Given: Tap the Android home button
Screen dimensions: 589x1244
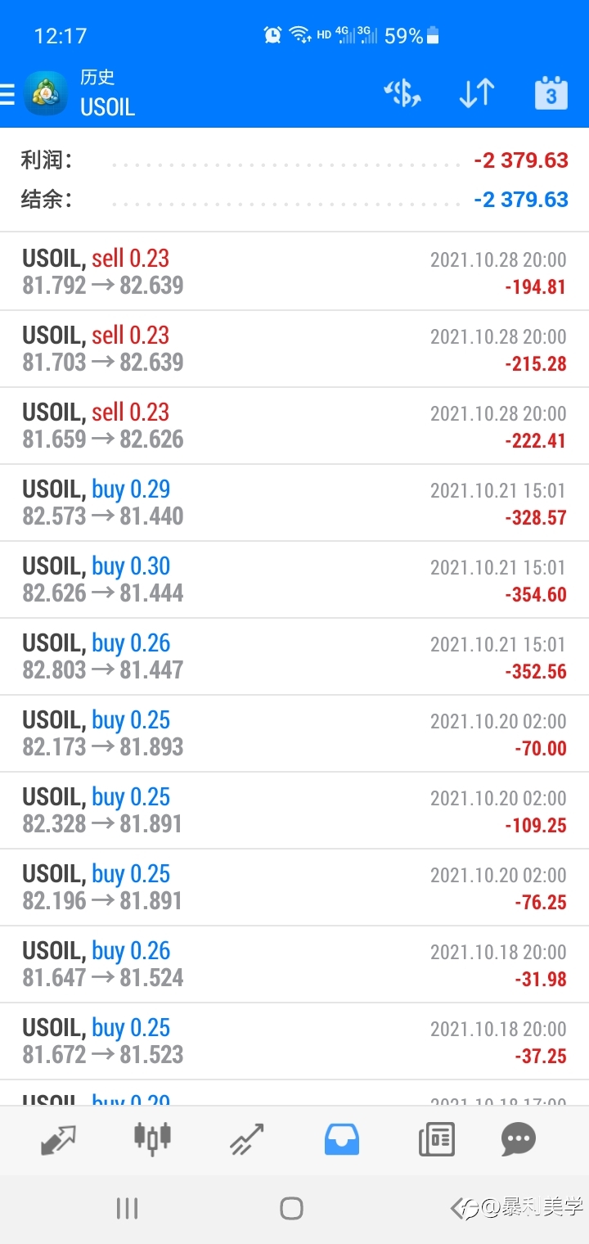Looking at the screenshot, I should (x=292, y=1208).
